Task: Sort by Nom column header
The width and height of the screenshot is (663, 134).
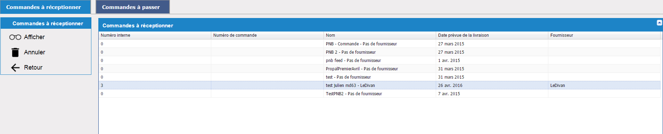Action: [x=379, y=35]
